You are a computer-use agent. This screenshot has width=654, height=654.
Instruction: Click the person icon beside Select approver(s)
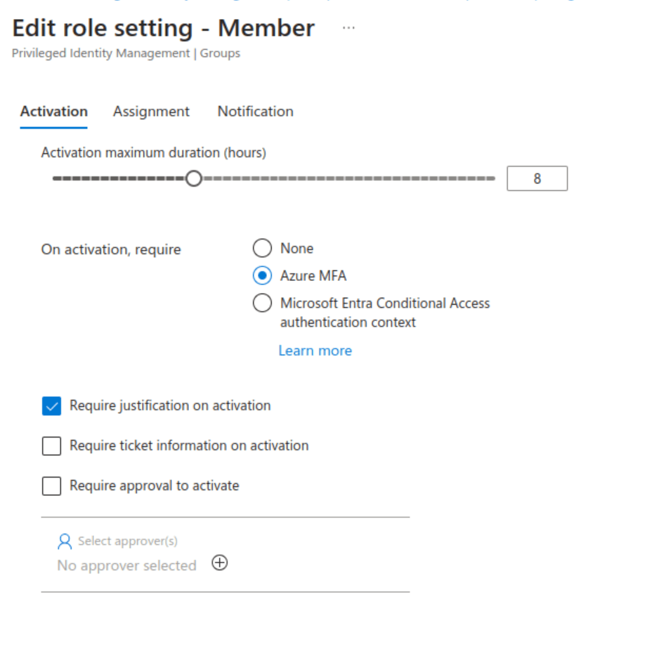(65, 541)
